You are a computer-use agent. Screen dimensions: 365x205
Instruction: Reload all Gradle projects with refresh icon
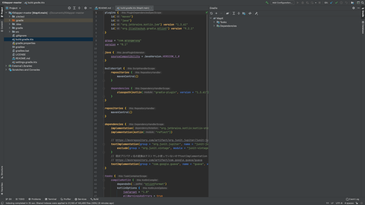coord(211,13)
